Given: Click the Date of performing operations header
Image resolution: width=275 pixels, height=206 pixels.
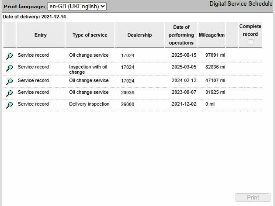Looking at the screenshot, I should coord(181,35).
